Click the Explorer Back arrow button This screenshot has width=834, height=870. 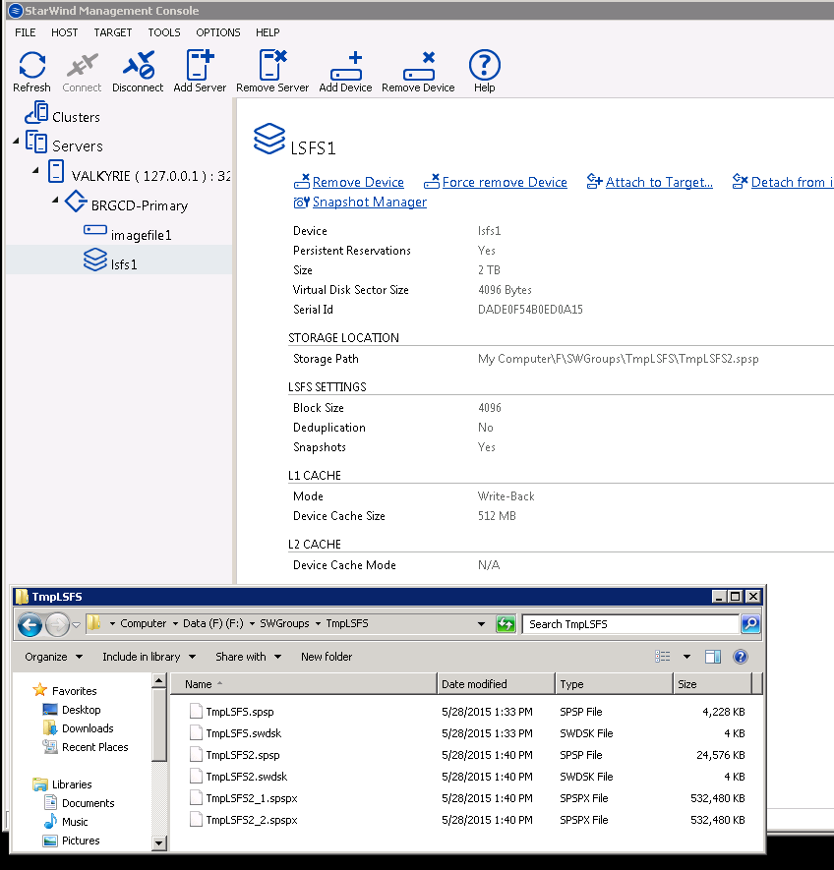click(30, 624)
